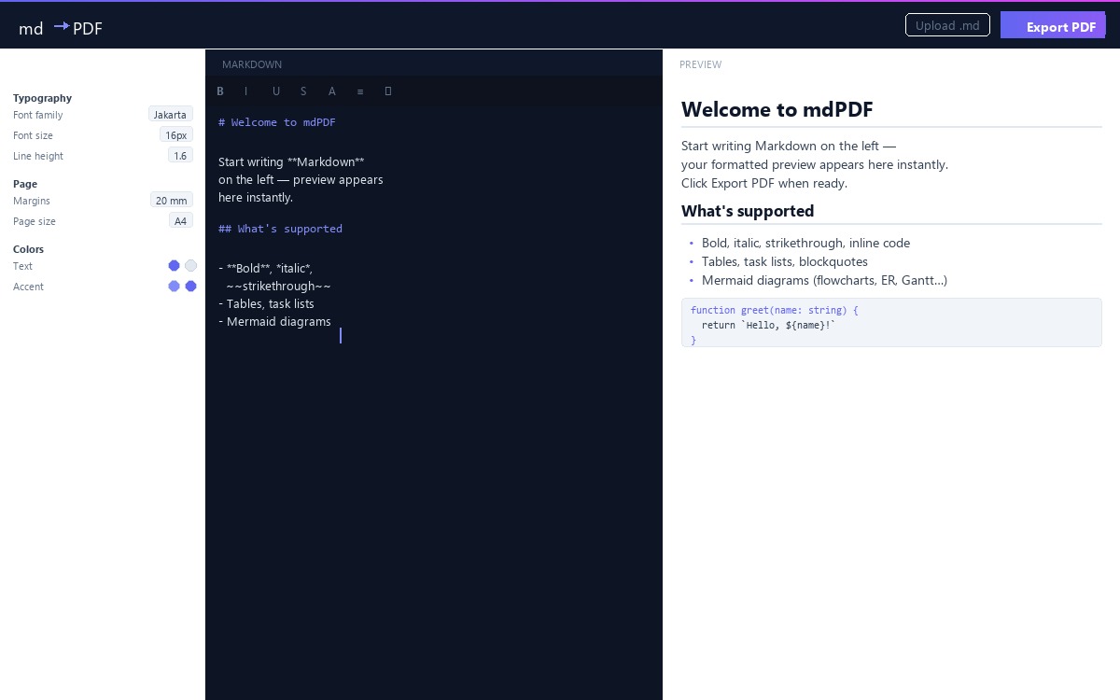Select the PREVIEW panel header
The image size is (1120, 700).
pos(701,64)
